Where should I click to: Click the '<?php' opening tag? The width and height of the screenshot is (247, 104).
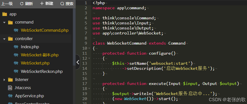[x=99, y=3]
